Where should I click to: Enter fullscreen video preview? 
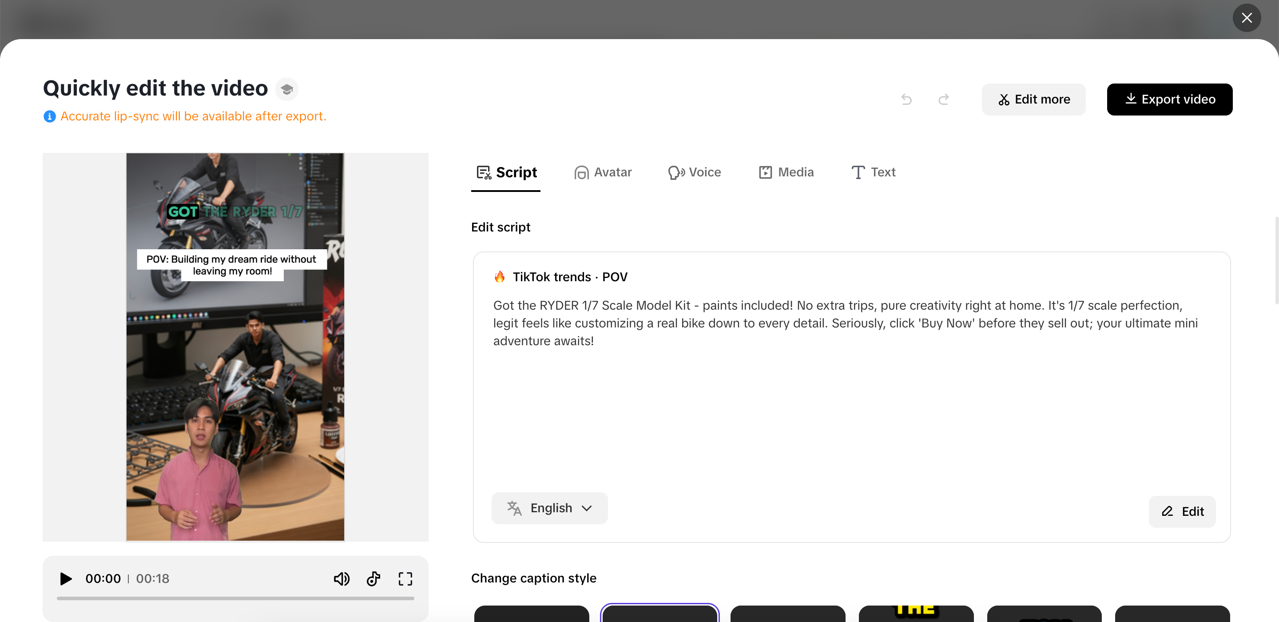tap(405, 579)
